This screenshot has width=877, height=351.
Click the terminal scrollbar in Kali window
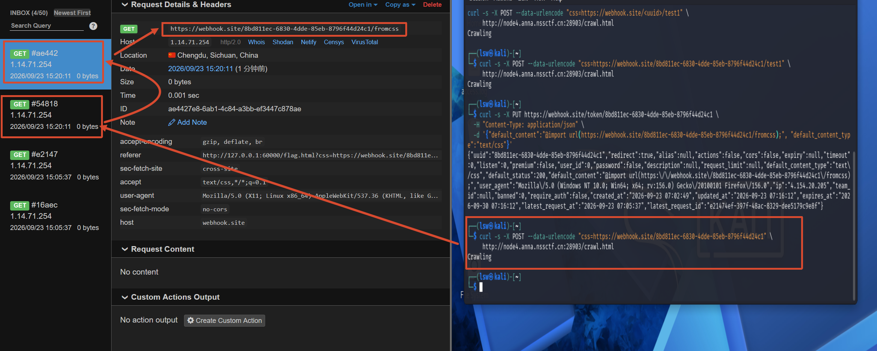click(854, 226)
